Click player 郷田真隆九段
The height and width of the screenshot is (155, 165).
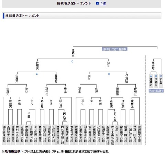tap(4, 135)
